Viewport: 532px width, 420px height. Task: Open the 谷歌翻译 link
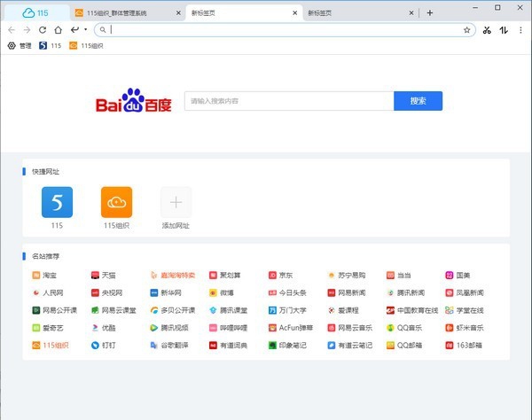coord(169,346)
